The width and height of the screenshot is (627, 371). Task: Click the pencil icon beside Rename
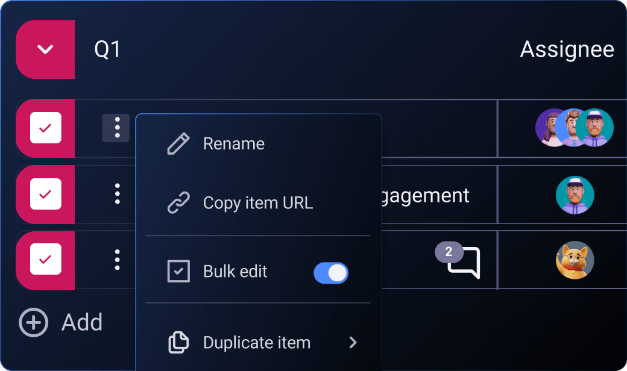(178, 144)
